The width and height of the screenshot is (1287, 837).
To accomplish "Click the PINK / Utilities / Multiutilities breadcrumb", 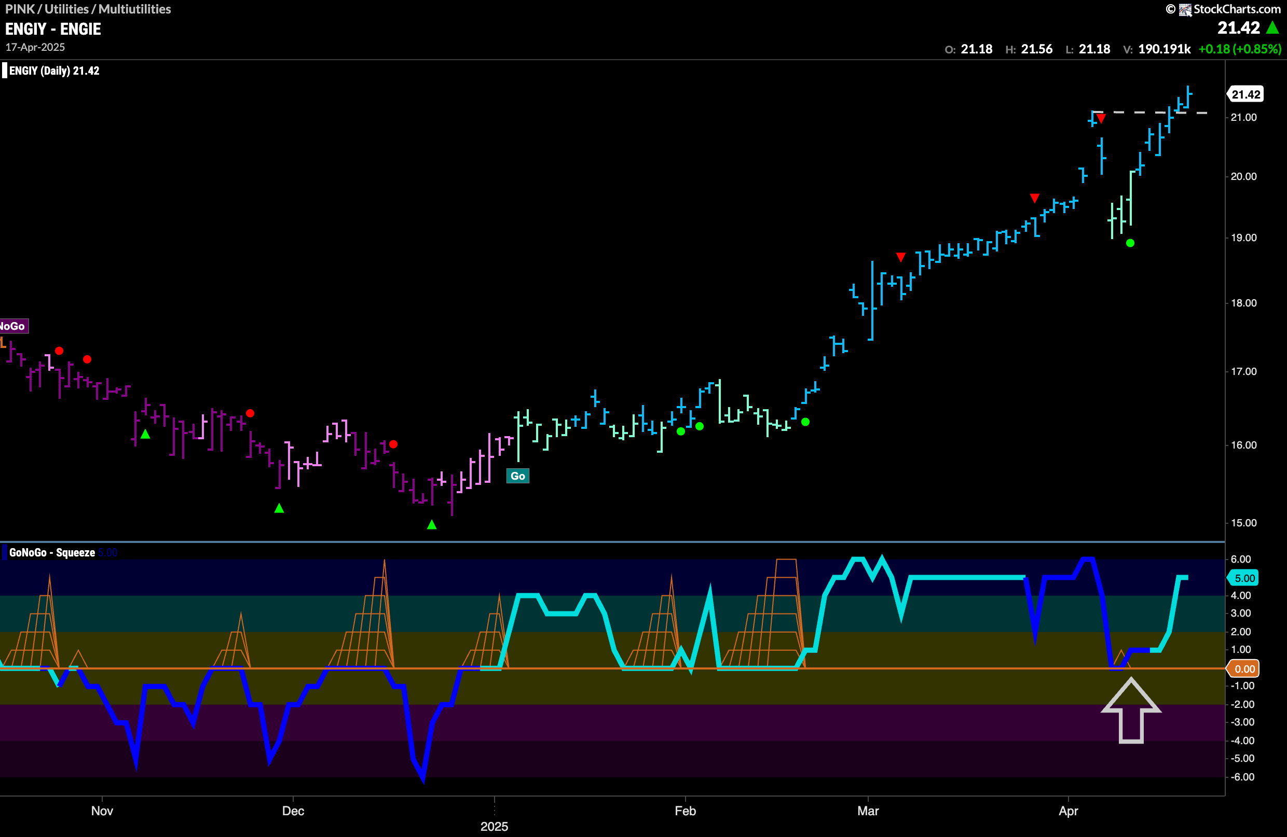I will click(88, 9).
